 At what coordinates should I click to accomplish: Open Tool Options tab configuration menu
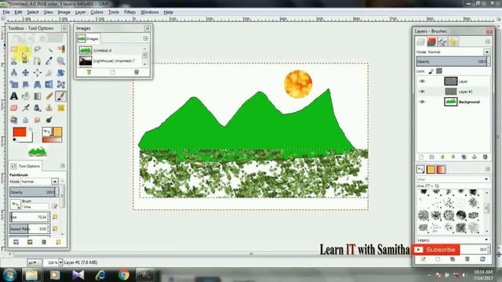tap(63, 166)
